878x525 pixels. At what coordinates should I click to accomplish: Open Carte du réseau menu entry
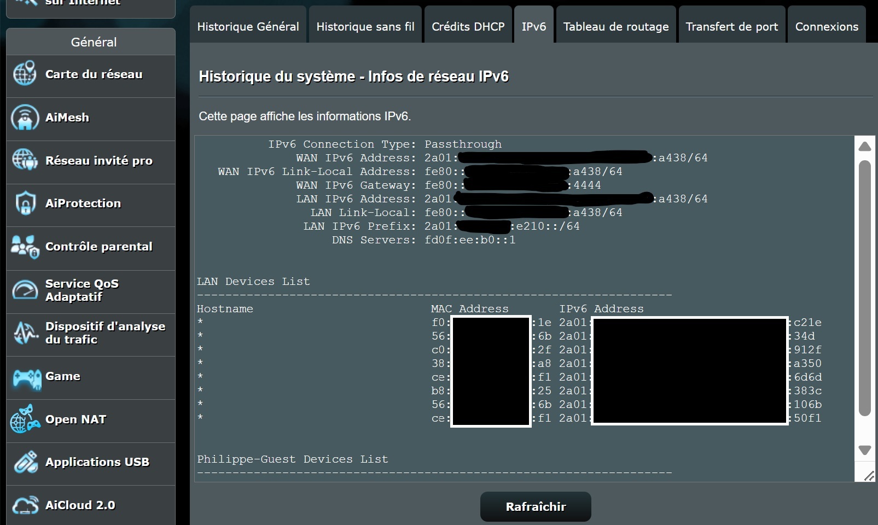91,76
